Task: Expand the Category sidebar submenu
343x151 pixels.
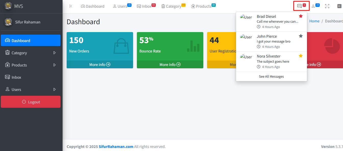Action: [x=54, y=53]
